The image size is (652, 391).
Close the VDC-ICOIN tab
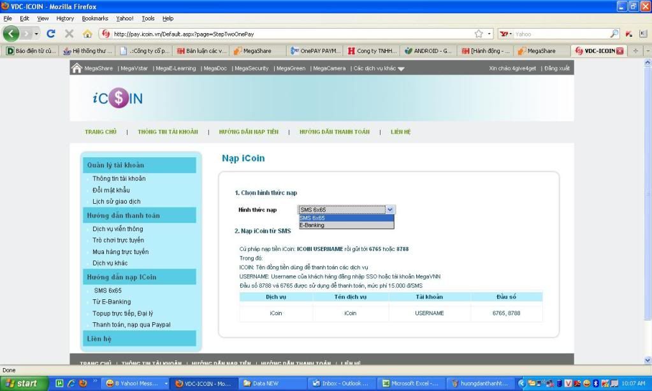coord(619,51)
